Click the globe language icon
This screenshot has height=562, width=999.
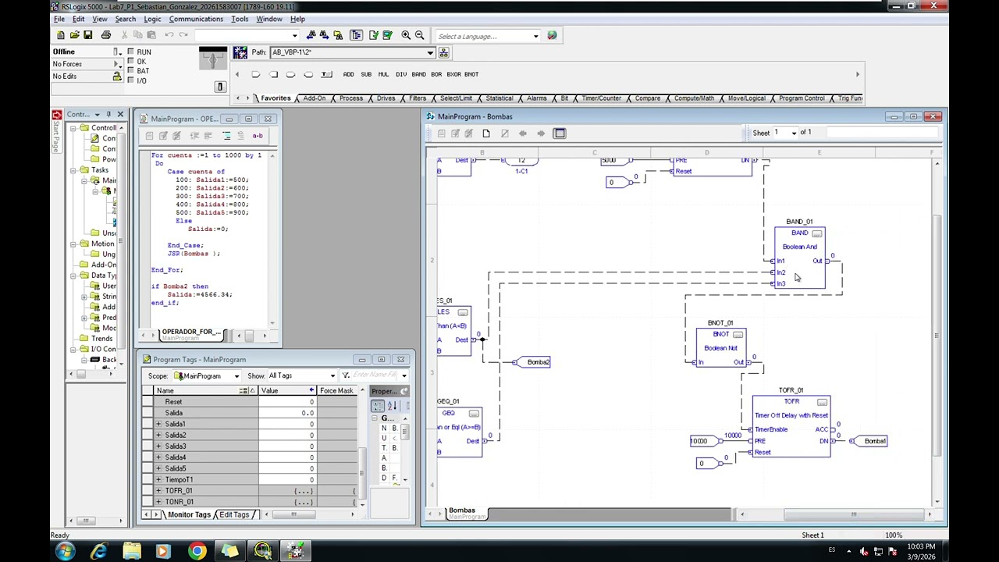pos(552,36)
